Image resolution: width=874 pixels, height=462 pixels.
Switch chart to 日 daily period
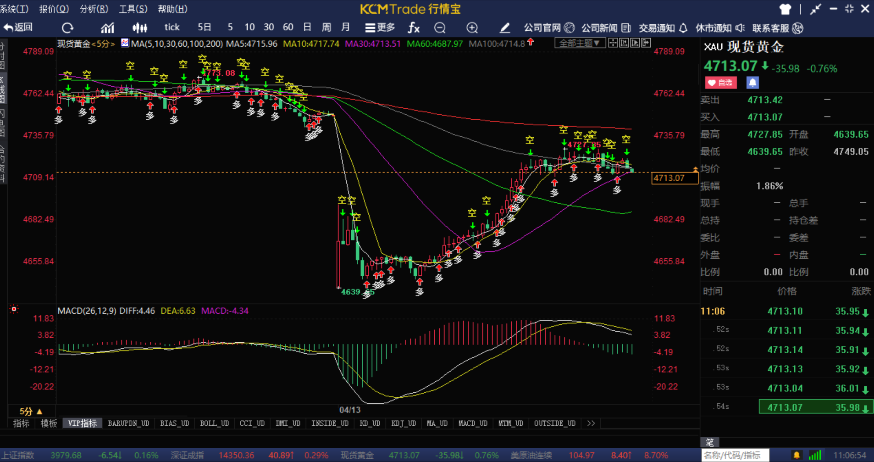[x=307, y=28]
